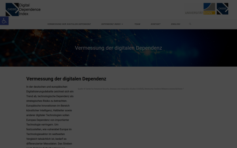Open the accessibility wheelchair toolbar icon
Viewport: 237px width, 148px height.
click(x=4, y=21)
